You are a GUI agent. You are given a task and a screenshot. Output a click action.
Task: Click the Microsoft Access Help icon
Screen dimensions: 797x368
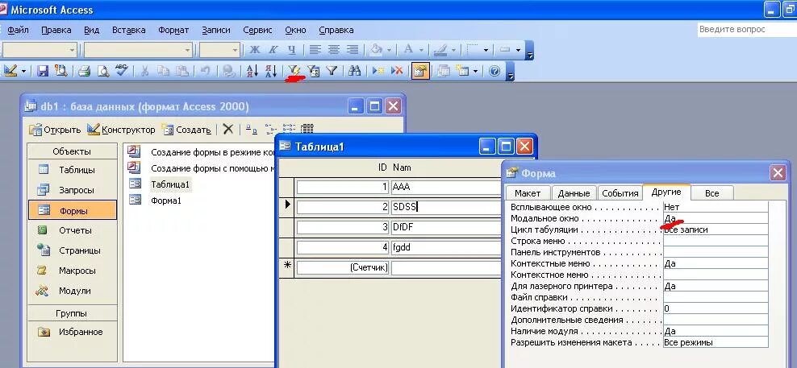(x=494, y=71)
